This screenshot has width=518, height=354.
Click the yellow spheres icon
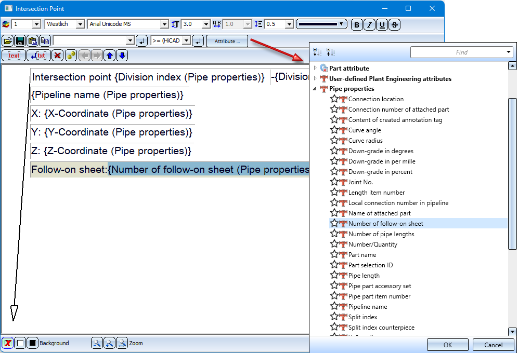pos(71,56)
